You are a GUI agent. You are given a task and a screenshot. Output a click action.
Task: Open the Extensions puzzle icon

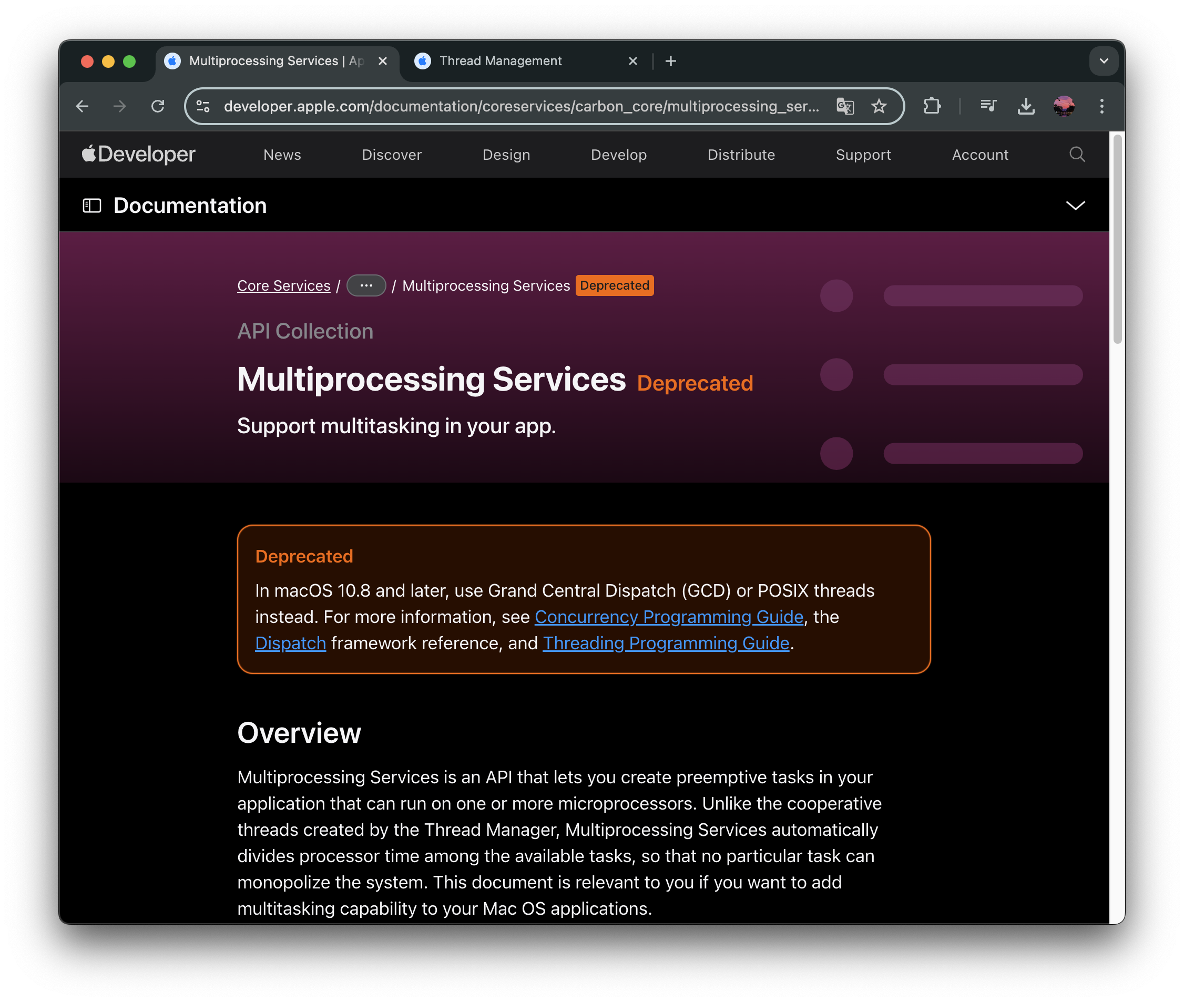coord(932,106)
